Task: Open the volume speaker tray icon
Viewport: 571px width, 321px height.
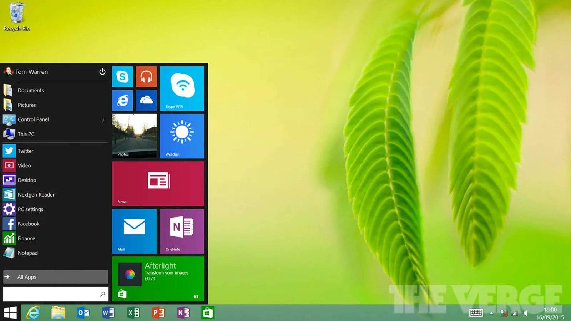Action: 525,313
